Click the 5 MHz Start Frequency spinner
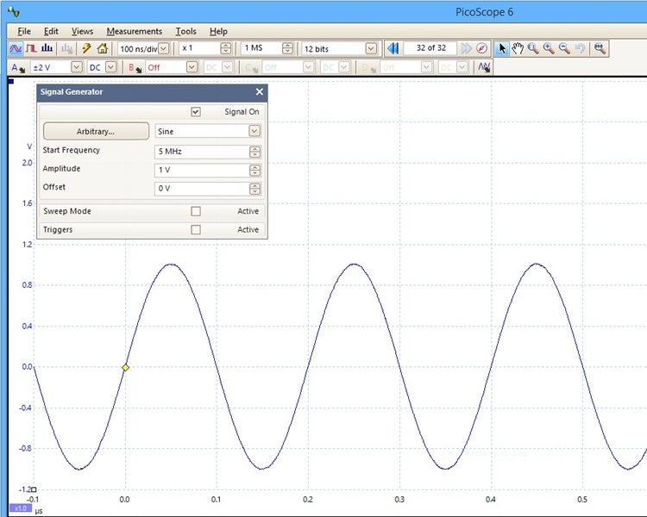This screenshot has width=647, height=517. tap(254, 152)
